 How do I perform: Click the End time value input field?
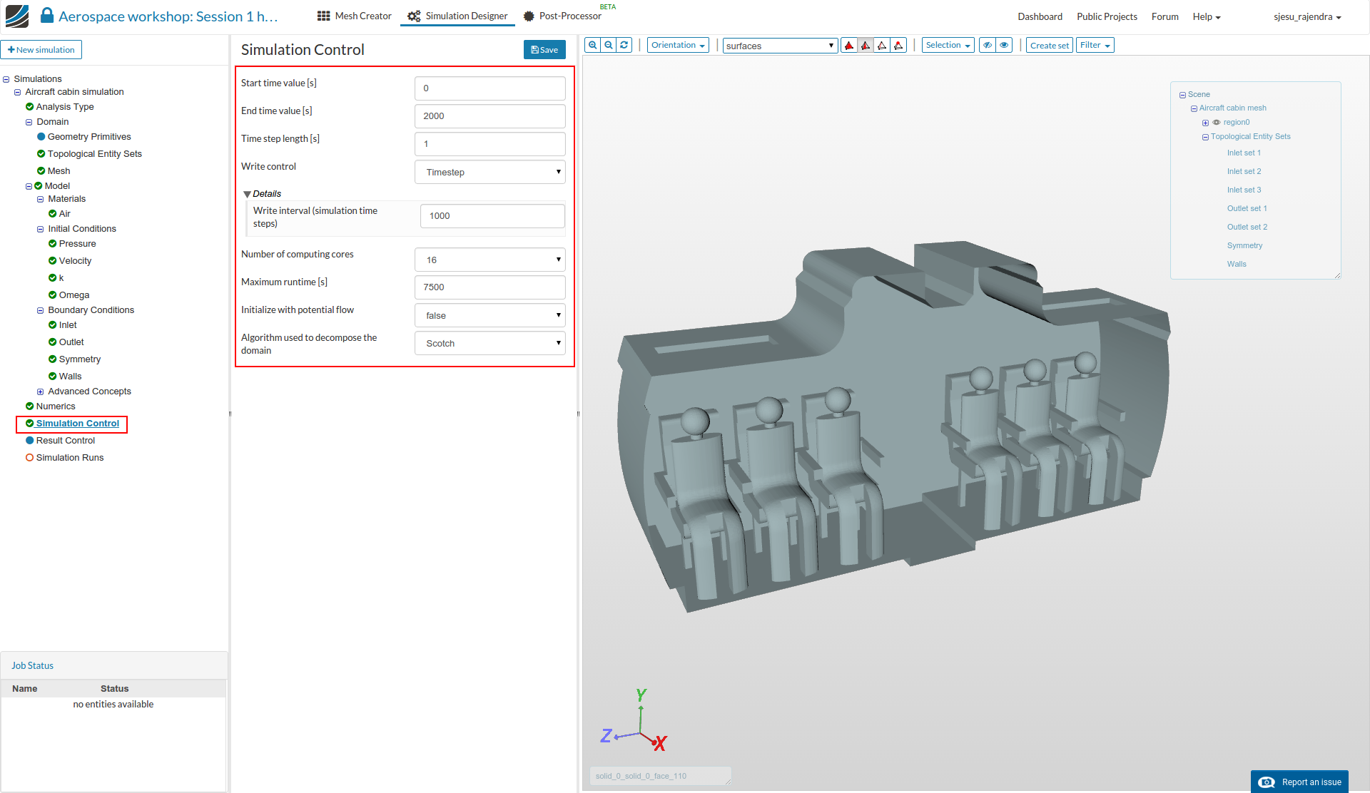(x=489, y=116)
